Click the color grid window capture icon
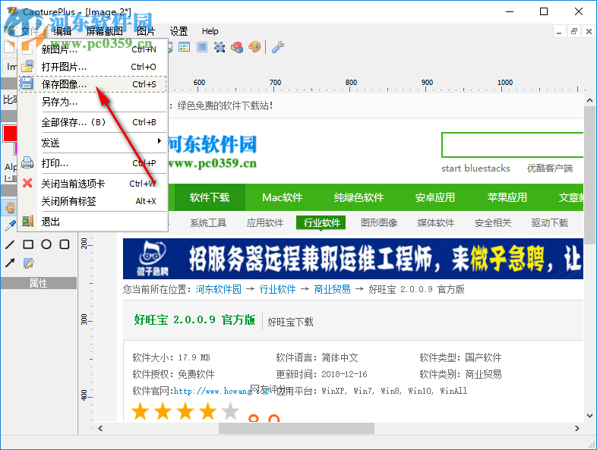Image resolution: width=597 pixels, height=450 pixels. [185, 47]
